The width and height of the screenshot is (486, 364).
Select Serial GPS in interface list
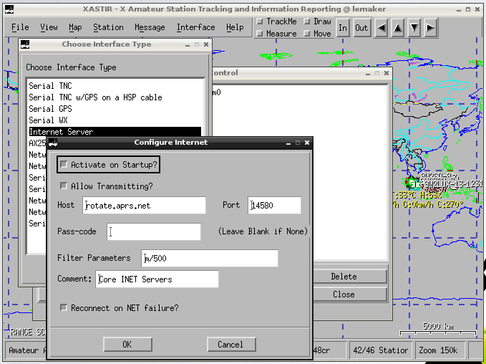(115, 109)
